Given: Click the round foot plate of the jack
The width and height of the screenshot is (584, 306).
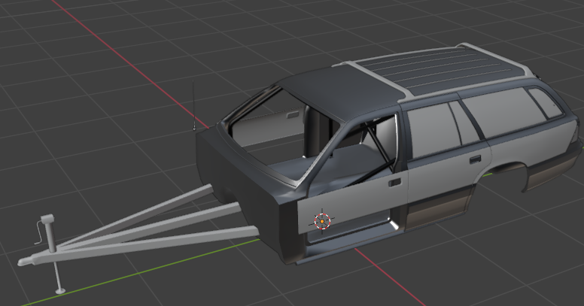Looking at the screenshot, I should tap(60, 291).
